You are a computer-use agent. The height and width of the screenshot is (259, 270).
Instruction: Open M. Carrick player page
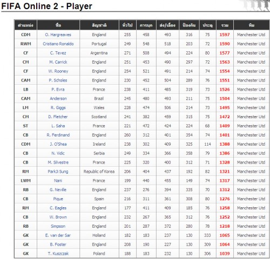[58, 62]
